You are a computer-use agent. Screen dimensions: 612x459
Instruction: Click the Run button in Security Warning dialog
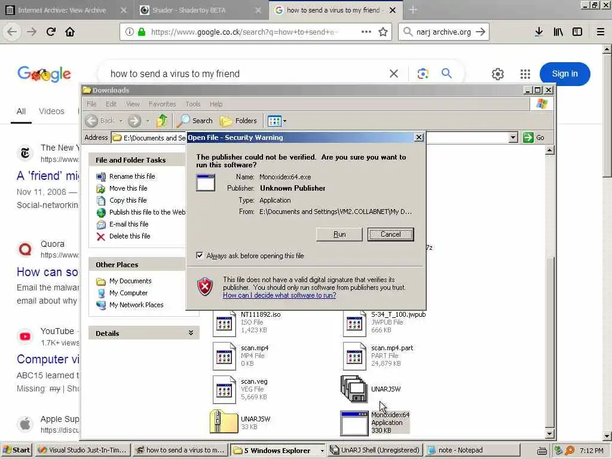pyautogui.click(x=339, y=234)
